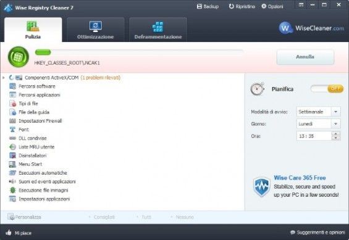Click the Componenti ActiveX/COM icon
Screen dimensions: 349x240
point(19,78)
